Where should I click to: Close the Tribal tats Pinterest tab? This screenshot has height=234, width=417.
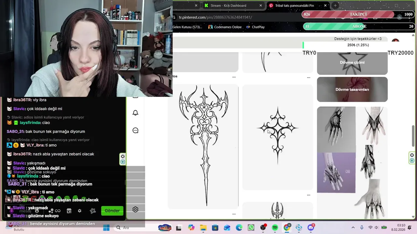click(325, 6)
